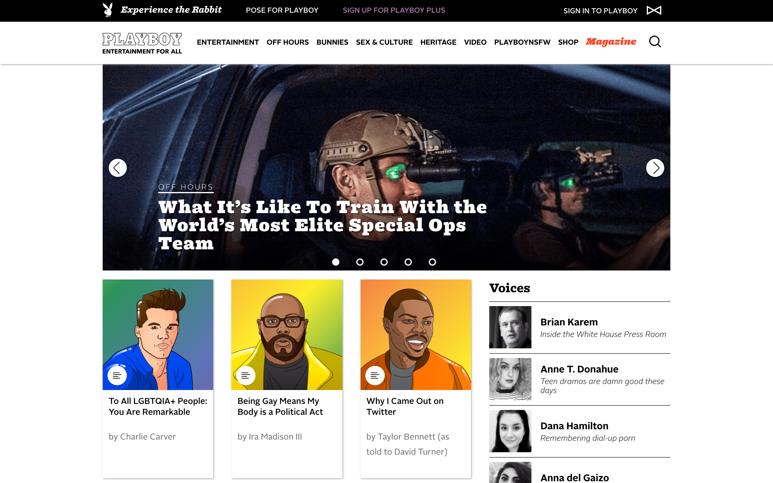Click Sign Up for Playboy Plus link
Image resolution: width=773 pixels, height=483 pixels.
[x=394, y=10]
